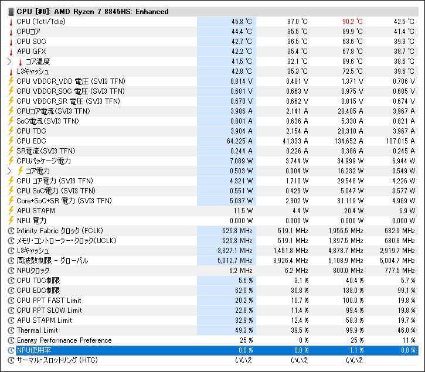This screenshot has width=425, height=372.
Task: Click clock icon beside Infinity Fabric クロック
Action: 11,231
